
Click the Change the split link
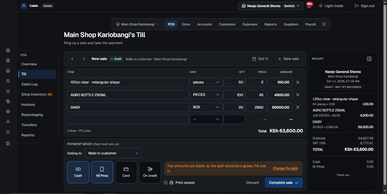(x=285, y=168)
